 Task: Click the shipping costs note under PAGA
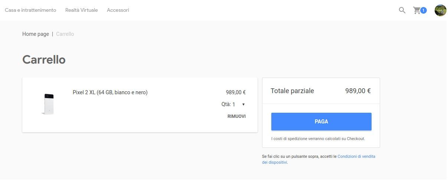(x=318, y=139)
